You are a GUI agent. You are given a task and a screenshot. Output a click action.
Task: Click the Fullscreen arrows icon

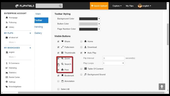click(x=62, y=47)
